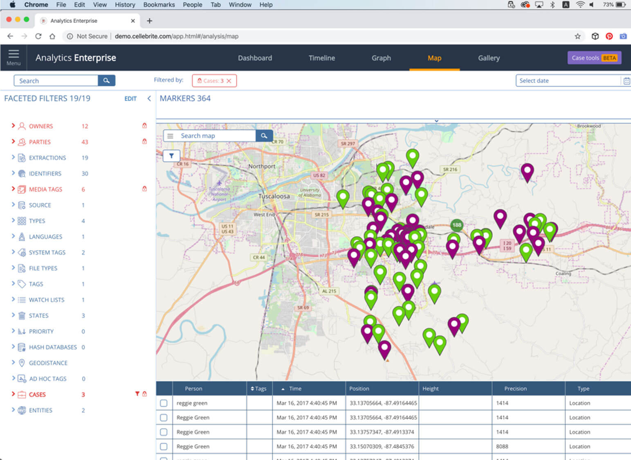Expand the OWNERS filter section
The image size is (631, 460).
[13, 126]
